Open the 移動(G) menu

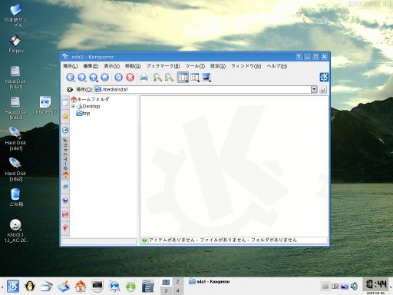click(x=133, y=66)
